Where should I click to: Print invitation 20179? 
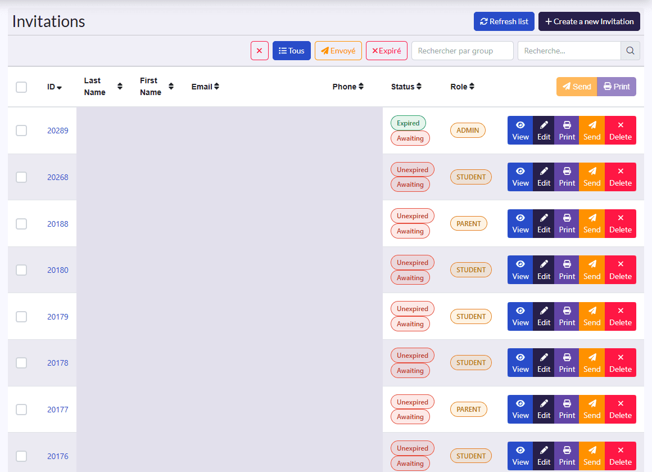pyautogui.click(x=567, y=316)
